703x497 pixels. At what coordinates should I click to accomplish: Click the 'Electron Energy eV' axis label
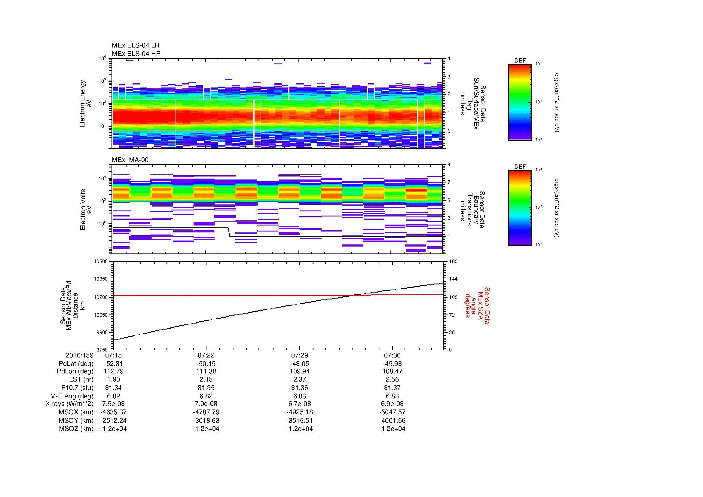pos(86,103)
